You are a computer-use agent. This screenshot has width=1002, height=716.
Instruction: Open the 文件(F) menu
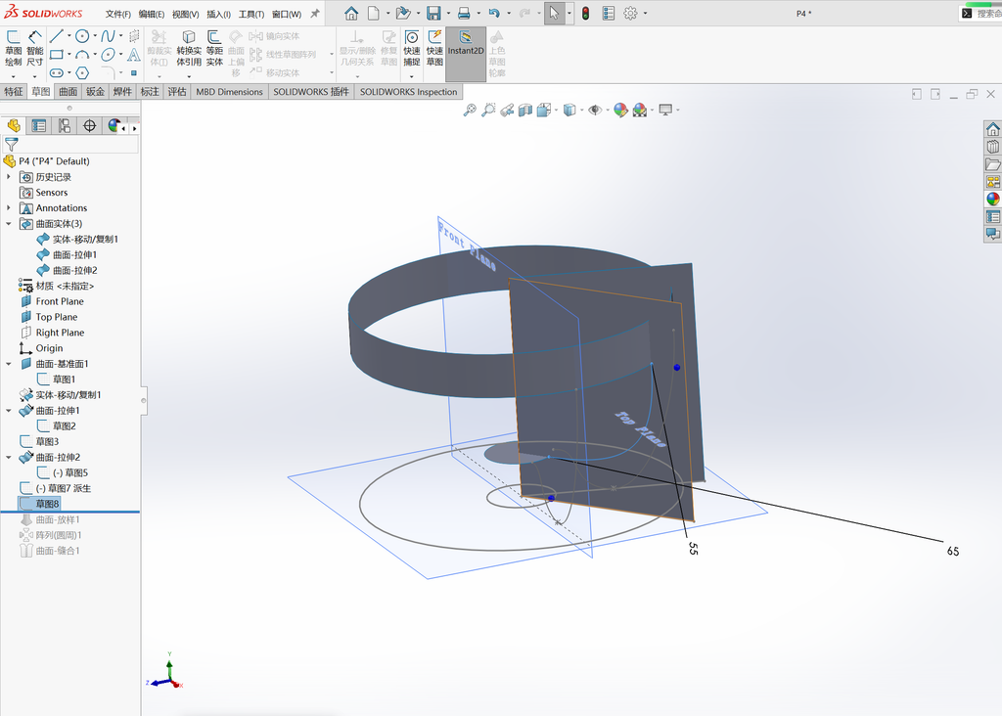tap(118, 14)
